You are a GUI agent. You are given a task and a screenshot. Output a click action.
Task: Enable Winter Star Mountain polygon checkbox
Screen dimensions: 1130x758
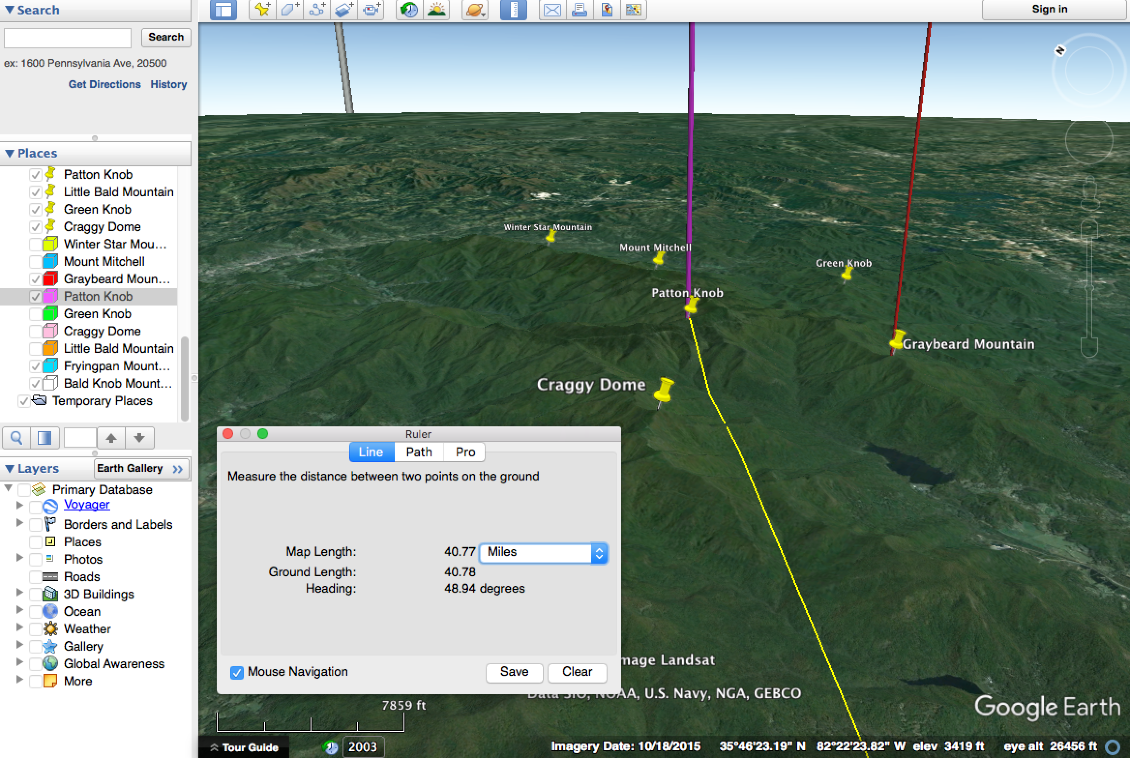tap(35, 245)
